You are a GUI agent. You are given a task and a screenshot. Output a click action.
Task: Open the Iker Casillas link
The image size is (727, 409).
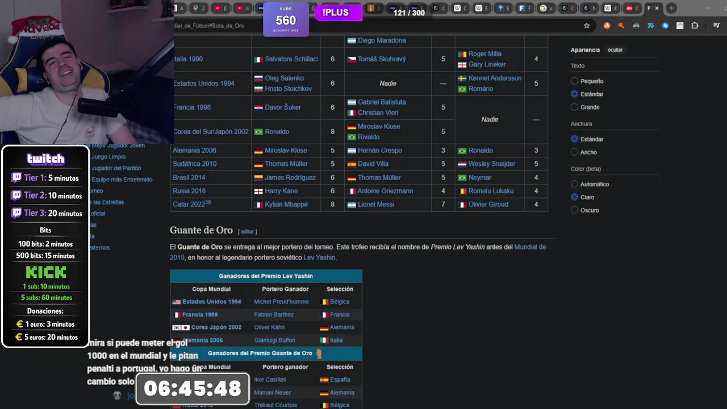[x=270, y=379]
